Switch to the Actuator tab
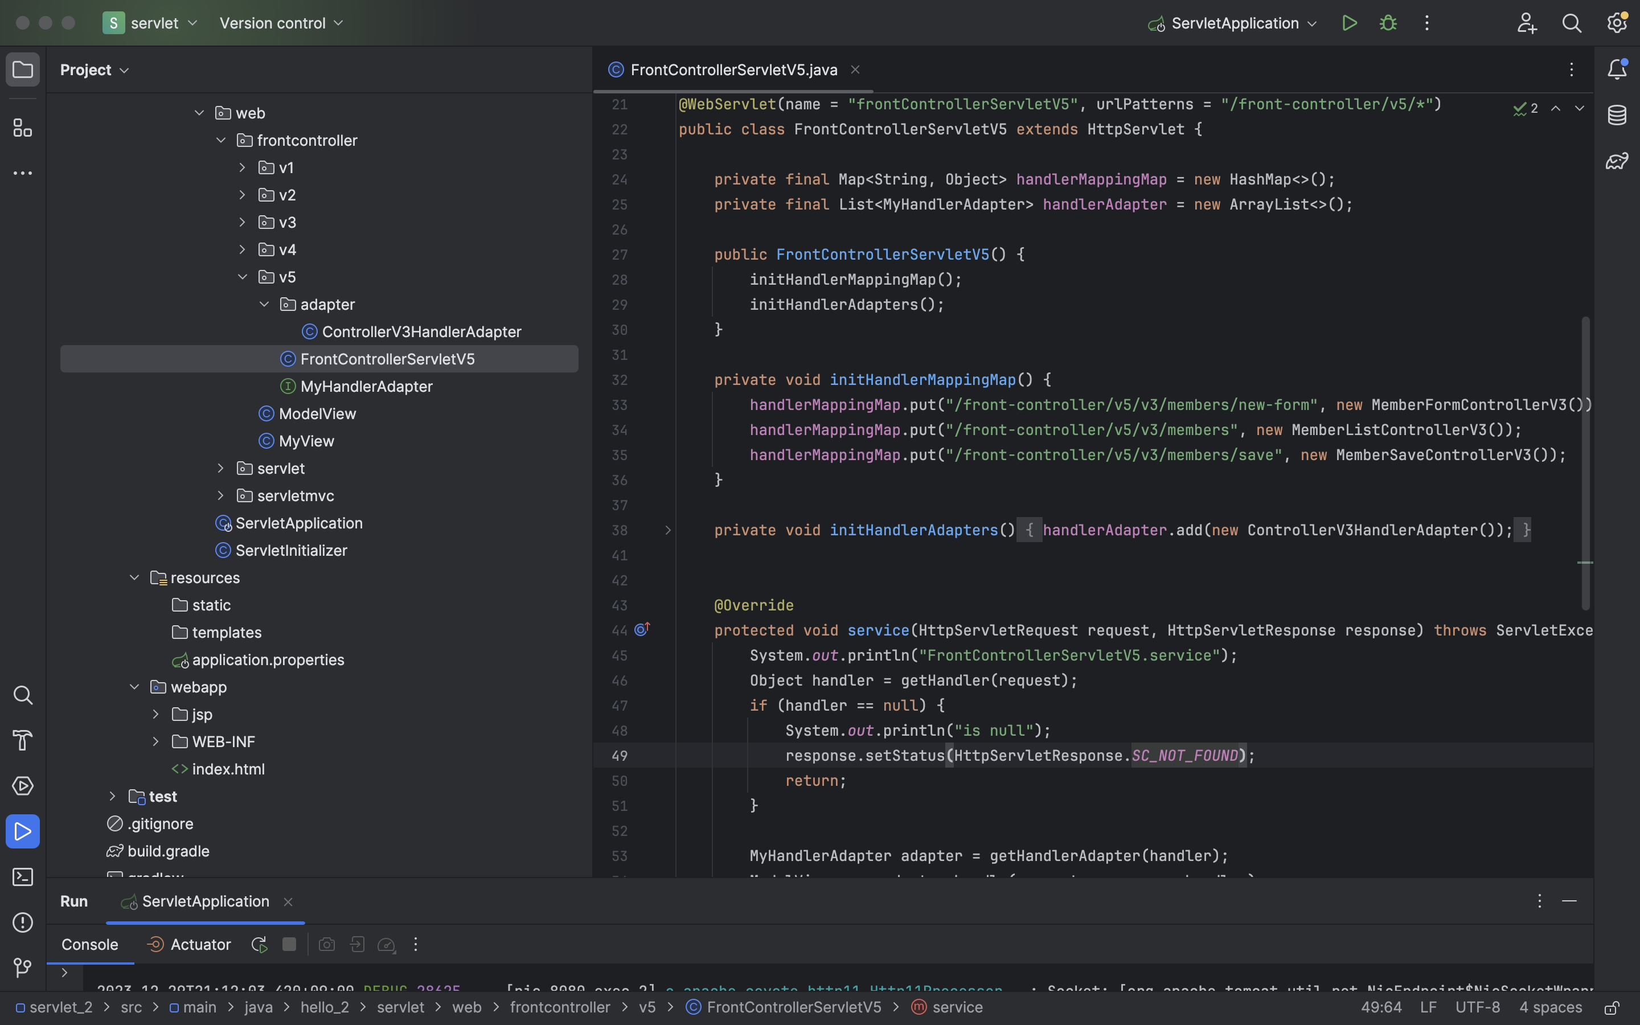The width and height of the screenshot is (1640, 1025). 189,944
